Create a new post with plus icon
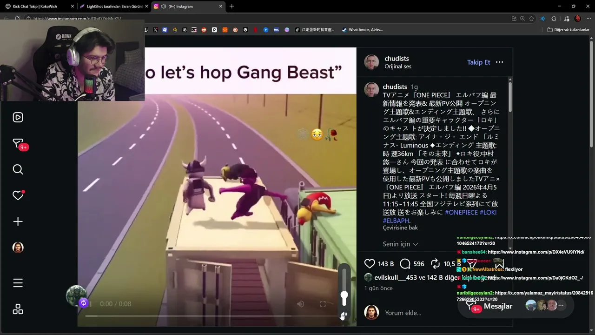Image resolution: width=595 pixels, height=335 pixels. (x=18, y=221)
